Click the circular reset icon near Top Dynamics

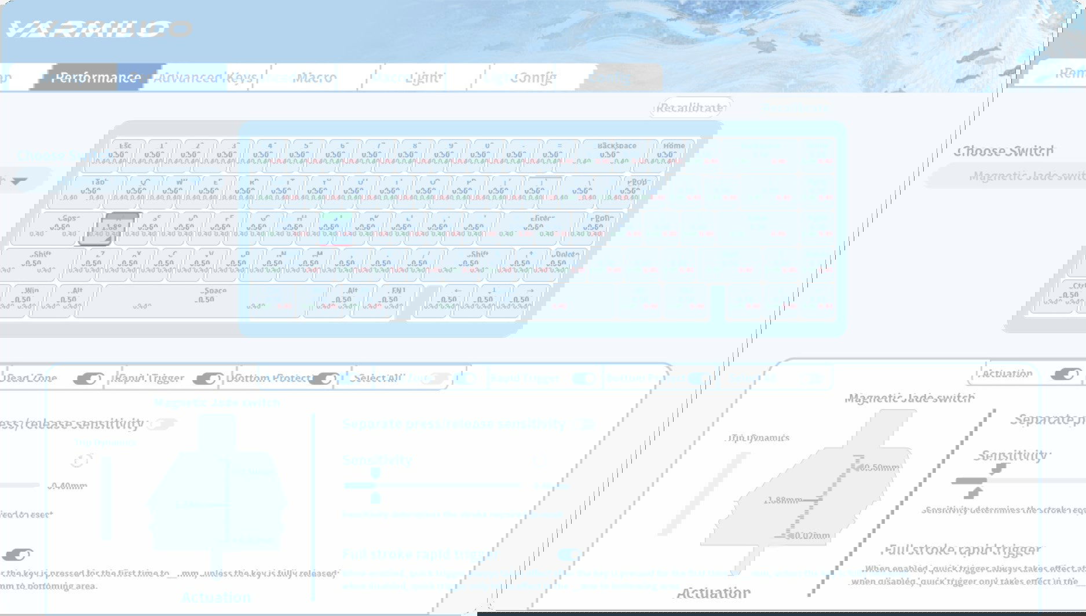[x=81, y=461]
